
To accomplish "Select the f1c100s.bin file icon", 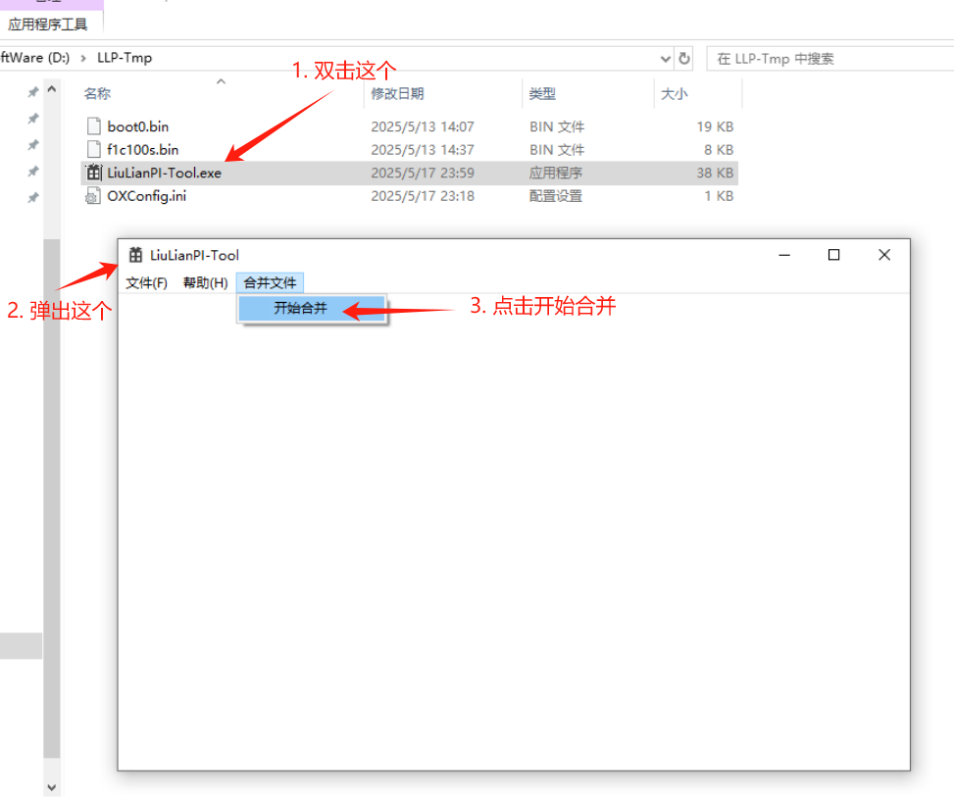I will click(94, 150).
